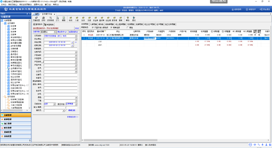Toggle 模糊匹配 checkbox

67,111
